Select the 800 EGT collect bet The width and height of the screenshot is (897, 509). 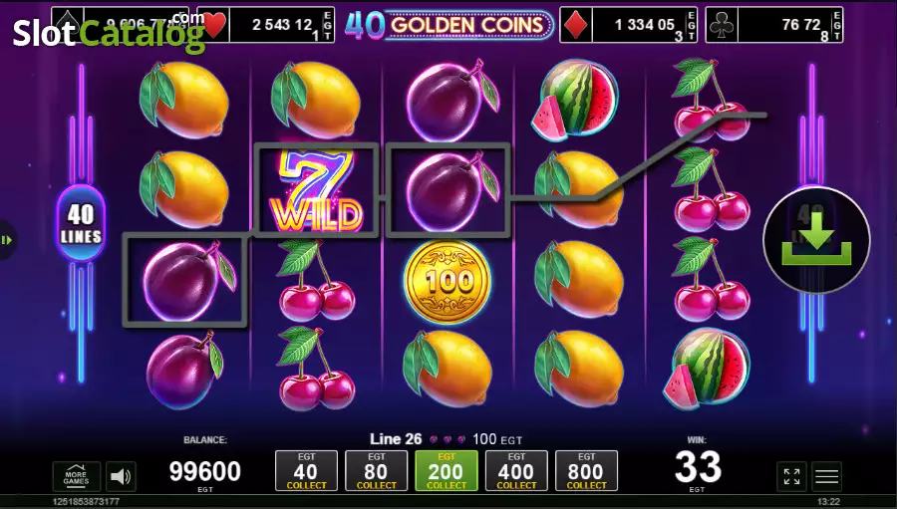(x=586, y=471)
